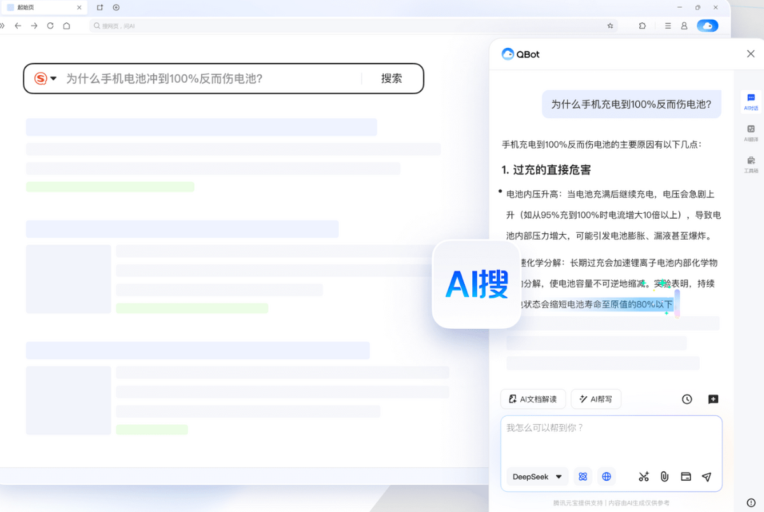Viewport: 764px width, 512px height.
Task: Click the 搜索 search button
Action: point(391,78)
